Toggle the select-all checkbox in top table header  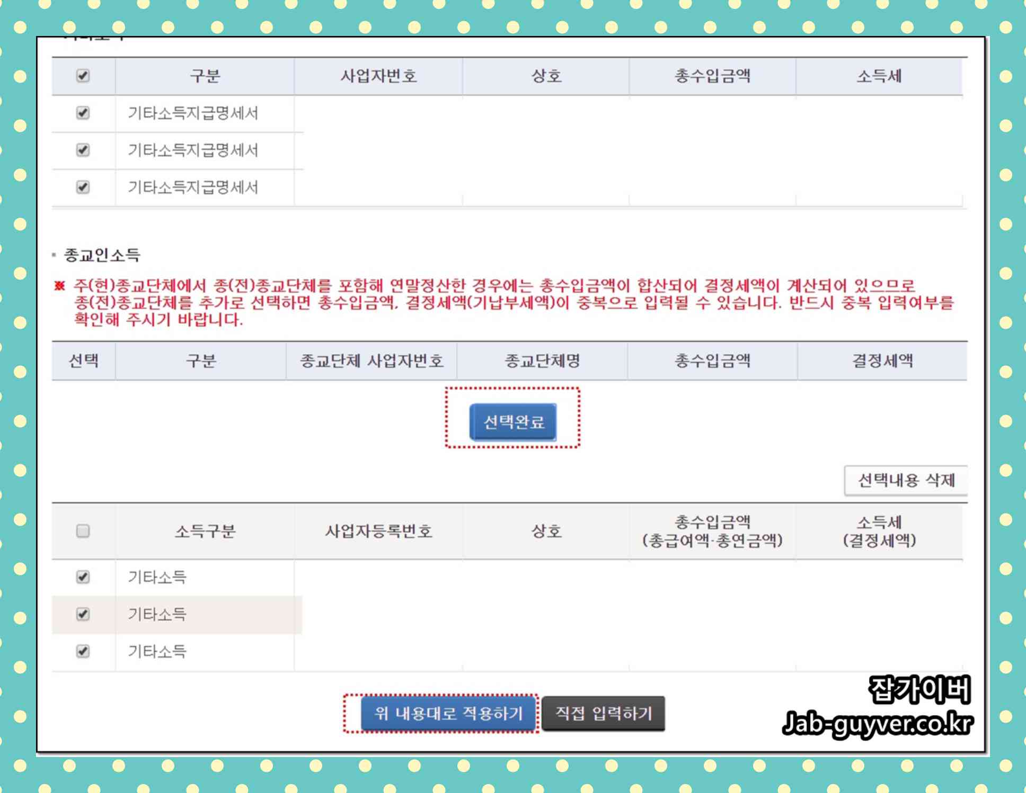[83, 76]
